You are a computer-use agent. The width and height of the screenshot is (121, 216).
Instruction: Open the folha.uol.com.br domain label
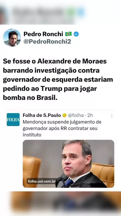(x=42, y=181)
